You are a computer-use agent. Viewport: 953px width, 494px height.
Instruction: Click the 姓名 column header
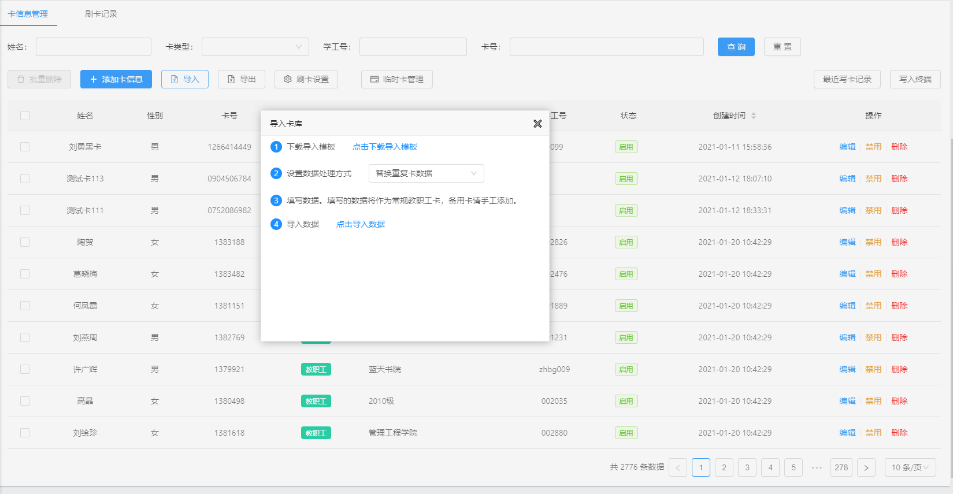(x=85, y=116)
